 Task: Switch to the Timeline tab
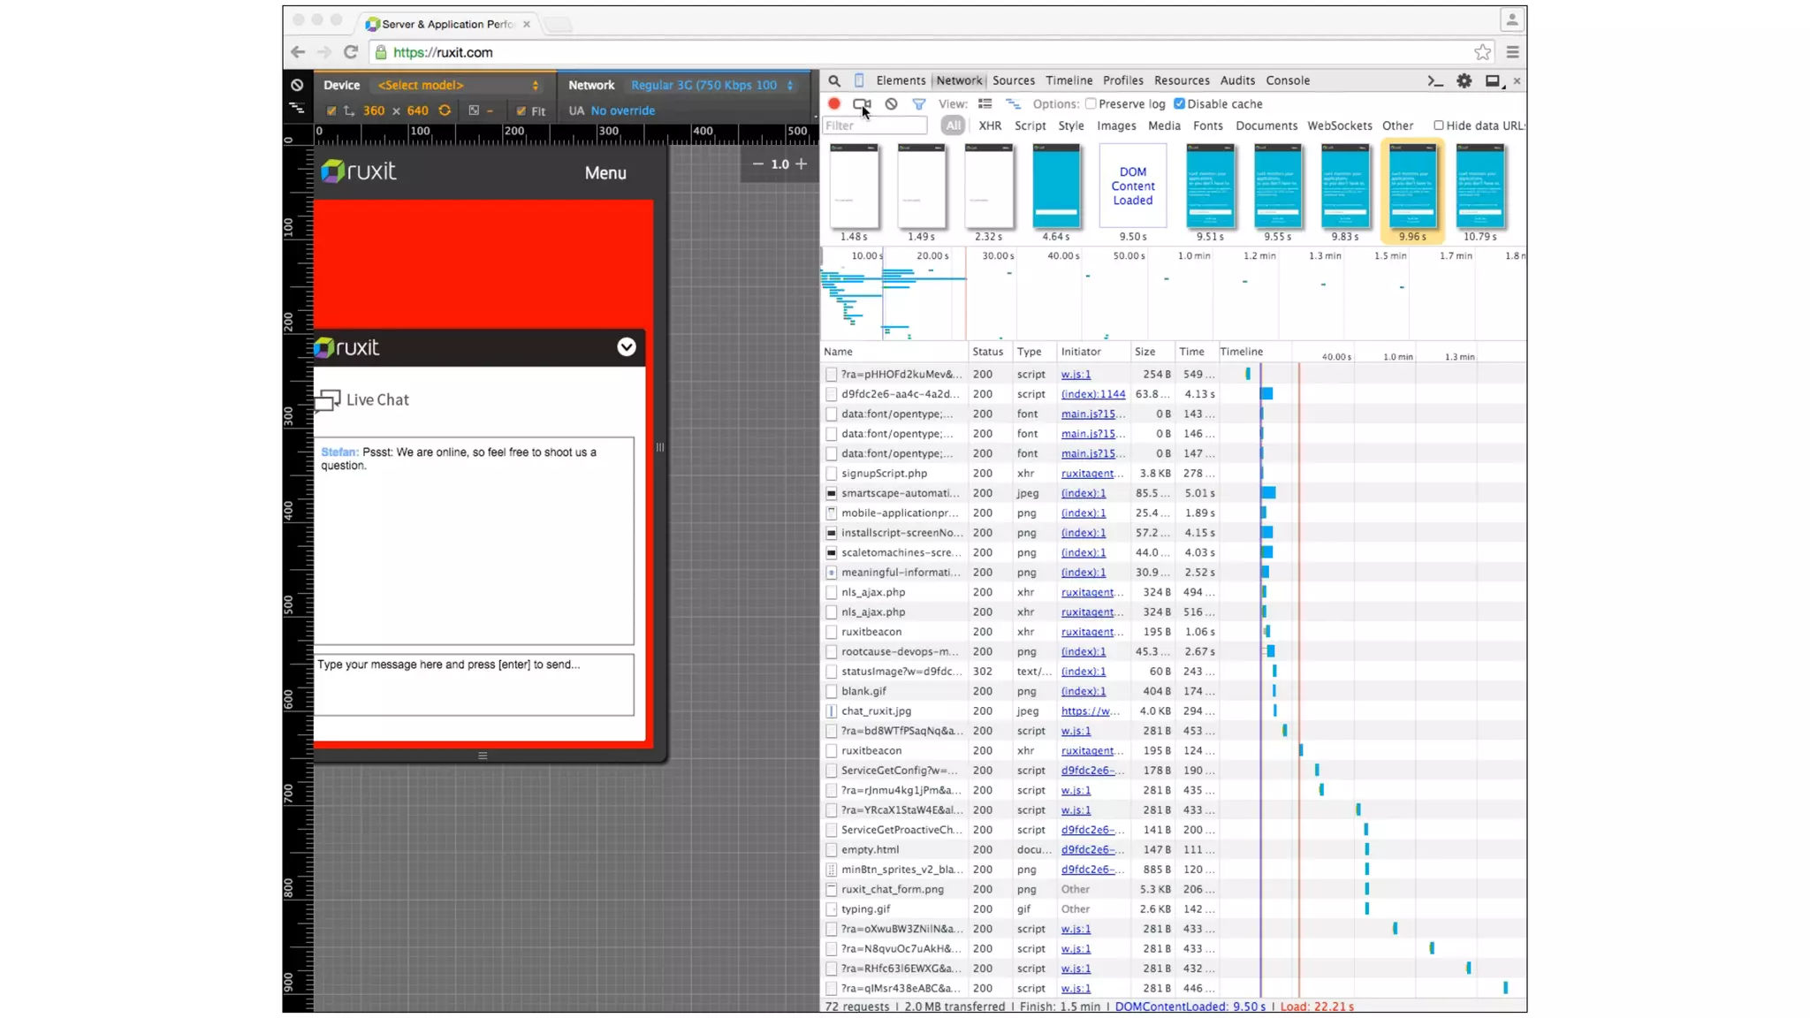[1069, 80]
